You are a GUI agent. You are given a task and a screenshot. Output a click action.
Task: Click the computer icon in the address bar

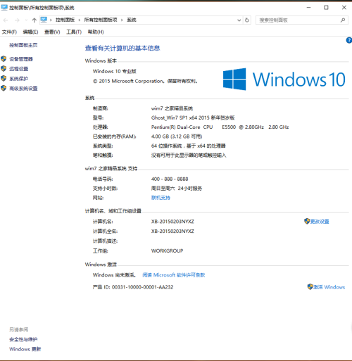(44, 20)
